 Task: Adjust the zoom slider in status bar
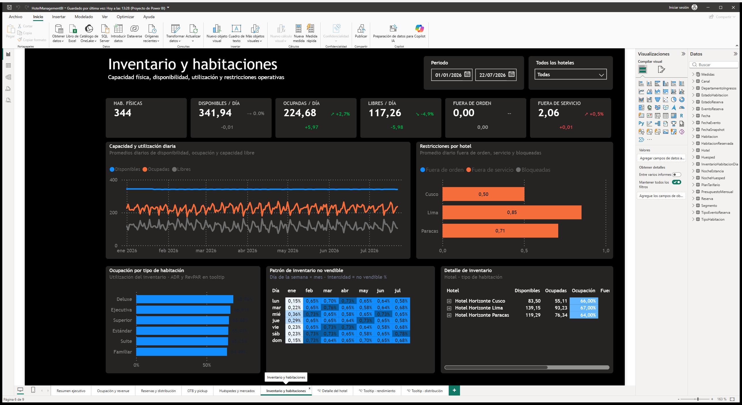click(698, 399)
